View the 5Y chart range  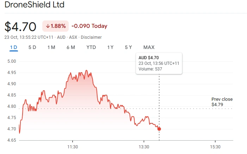tap(128, 48)
